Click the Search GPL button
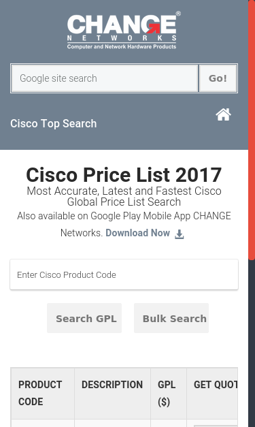Viewport: 255px width, 427px height. [84, 318]
